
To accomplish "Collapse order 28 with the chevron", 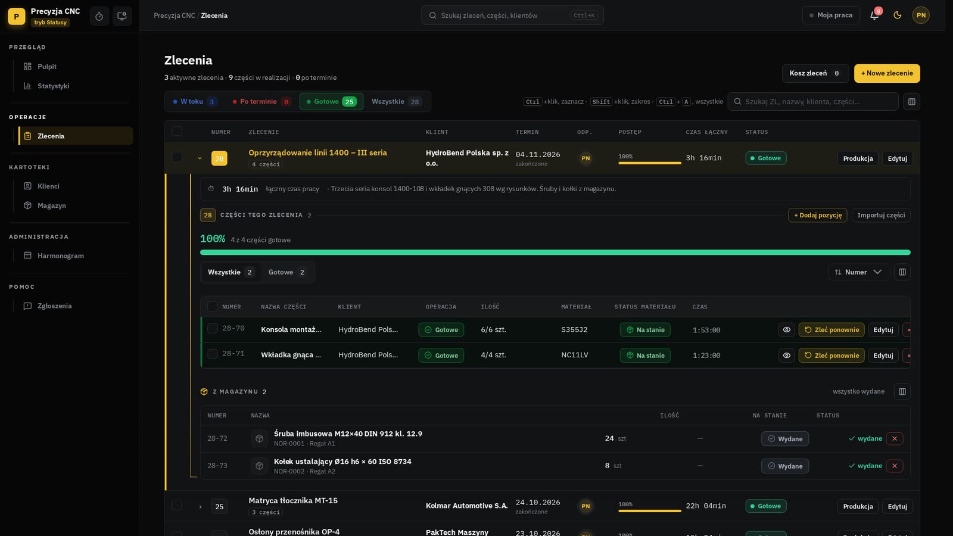I will click(200, 158).
